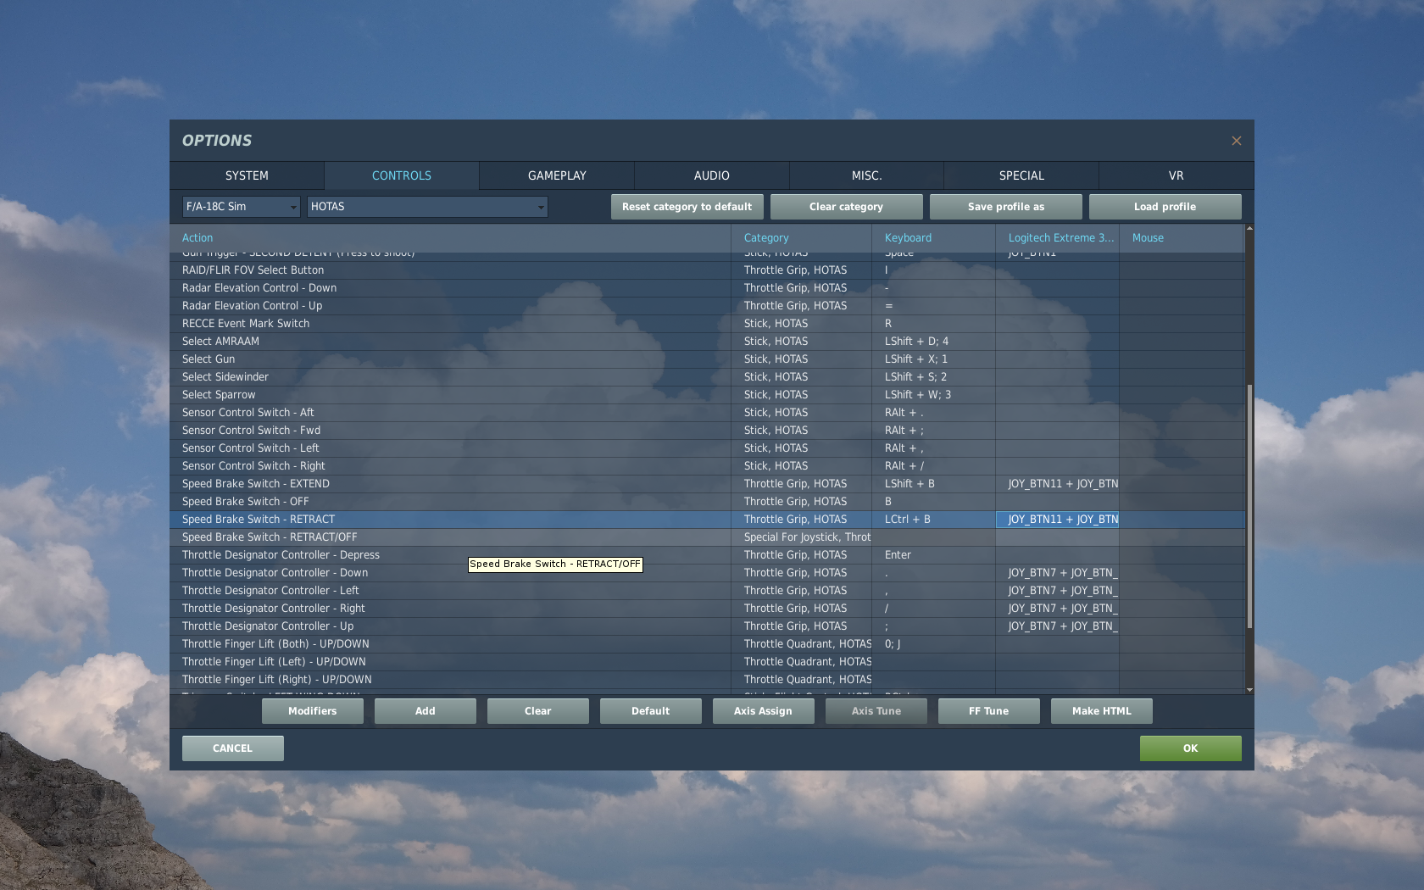Select Throttle Finger Lift (Right) - UP/DOWN row

[707, 680]
